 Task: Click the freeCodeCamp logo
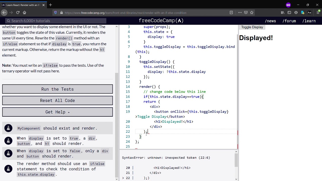pos(161,21)
